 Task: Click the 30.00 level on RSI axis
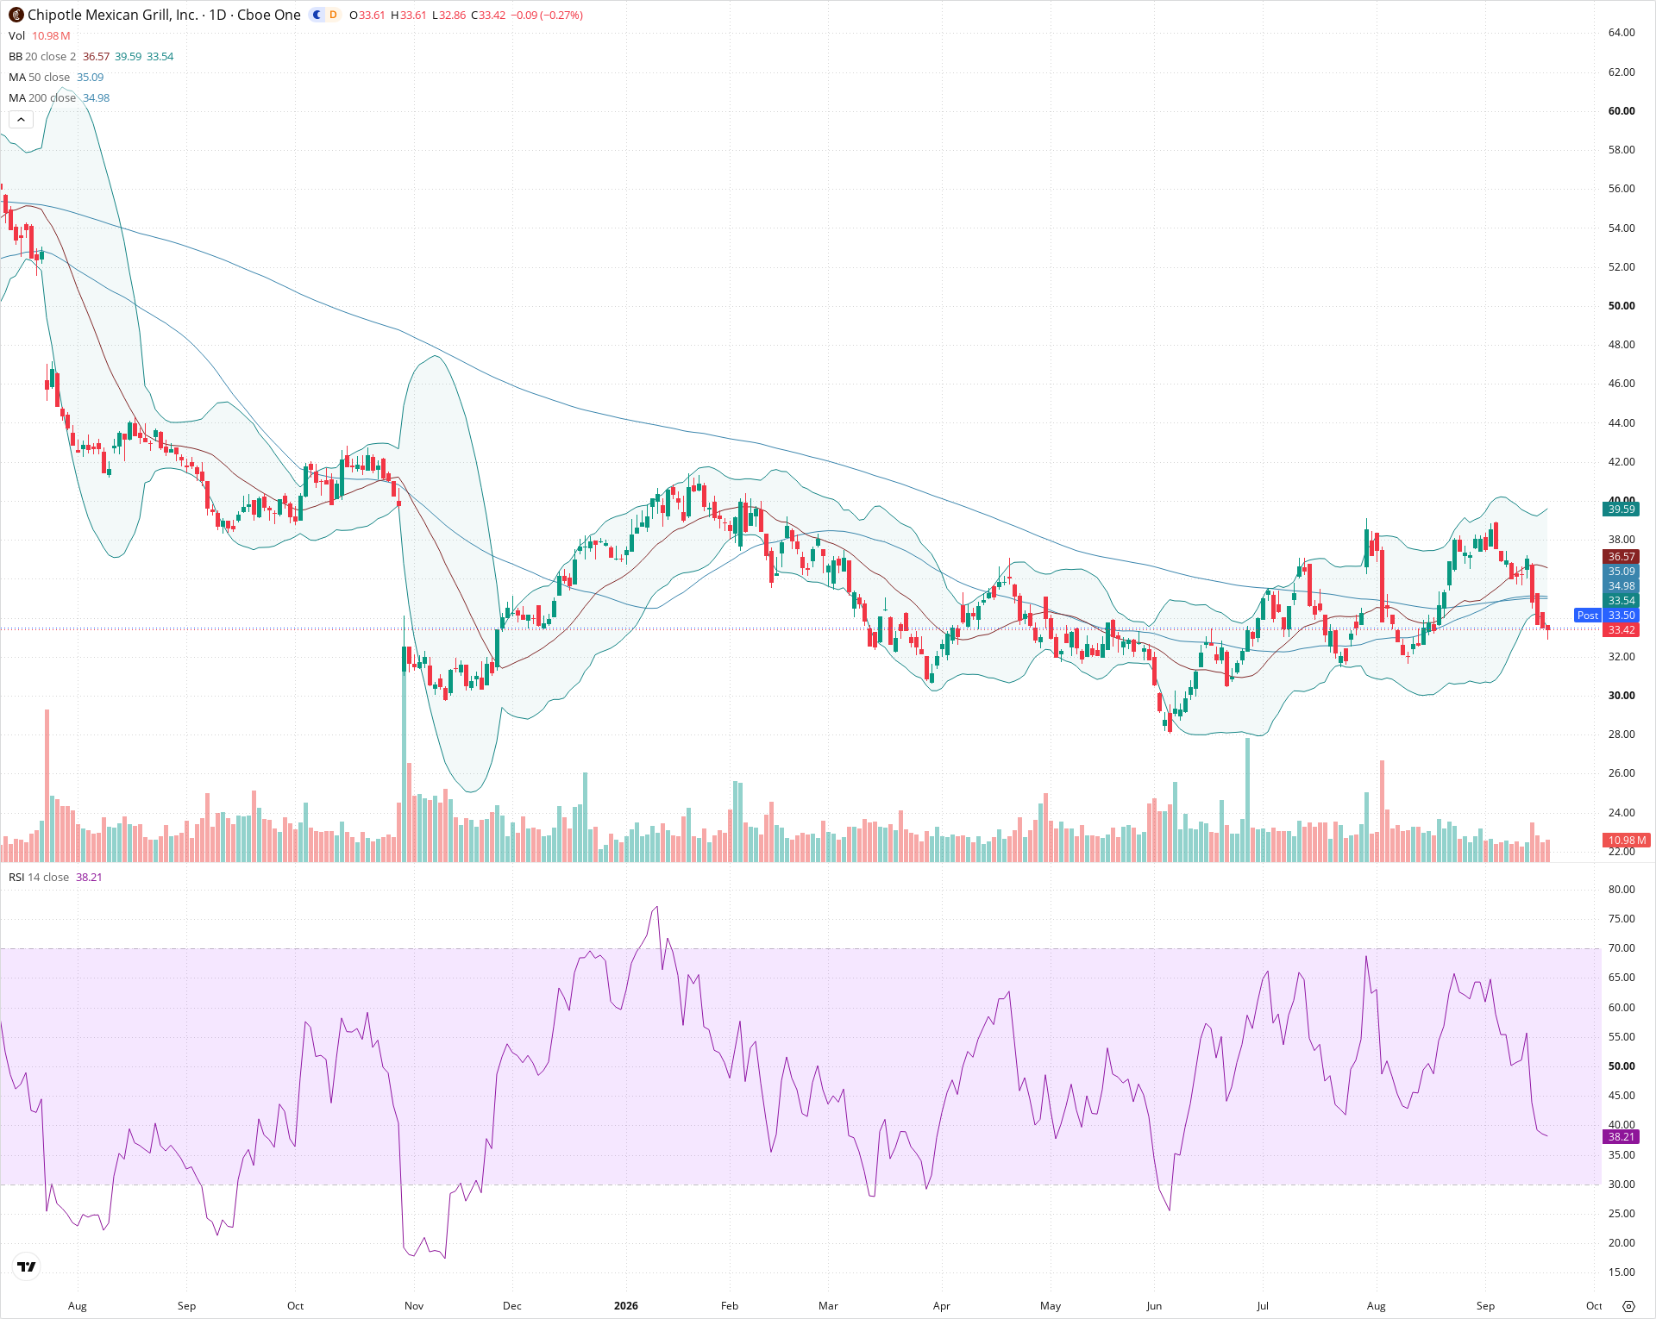click(x=1621, y=1185)
